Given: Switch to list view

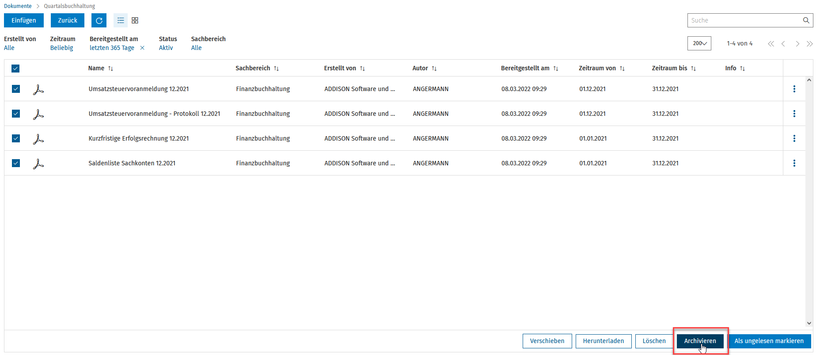Looking at the screenshot, I should click(x=121, y=20).
